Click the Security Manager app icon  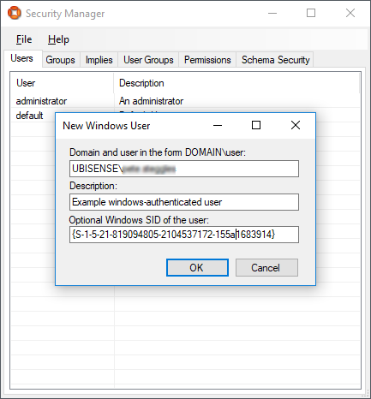[15, 13]
